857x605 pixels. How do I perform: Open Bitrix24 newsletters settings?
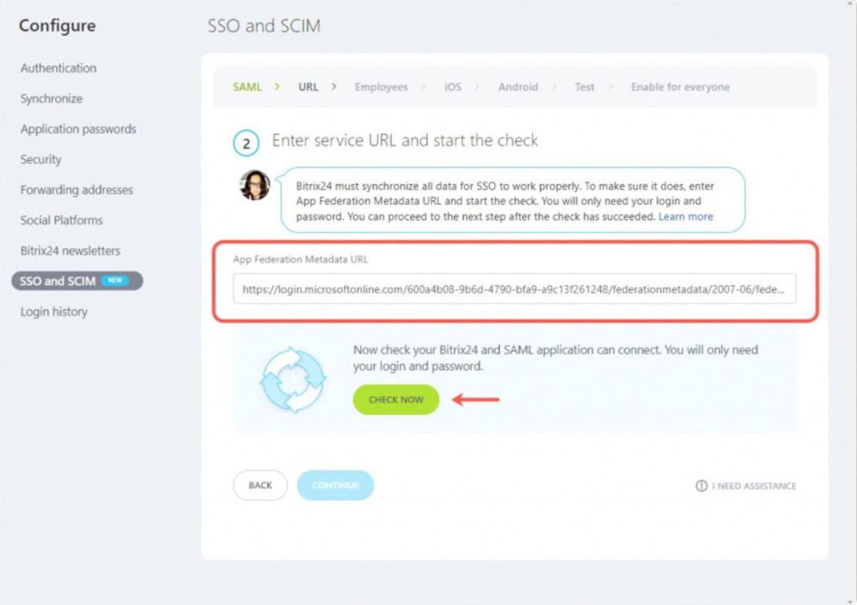coord(70,251)
